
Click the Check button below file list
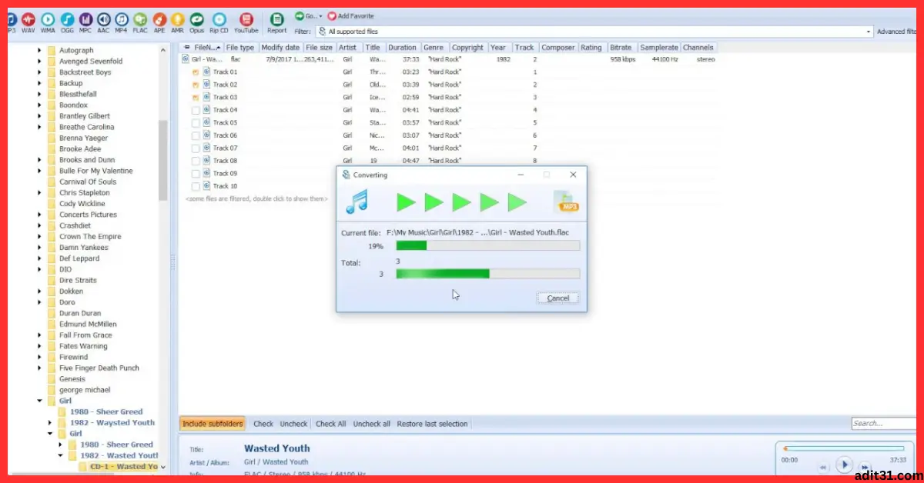[263, 424]
